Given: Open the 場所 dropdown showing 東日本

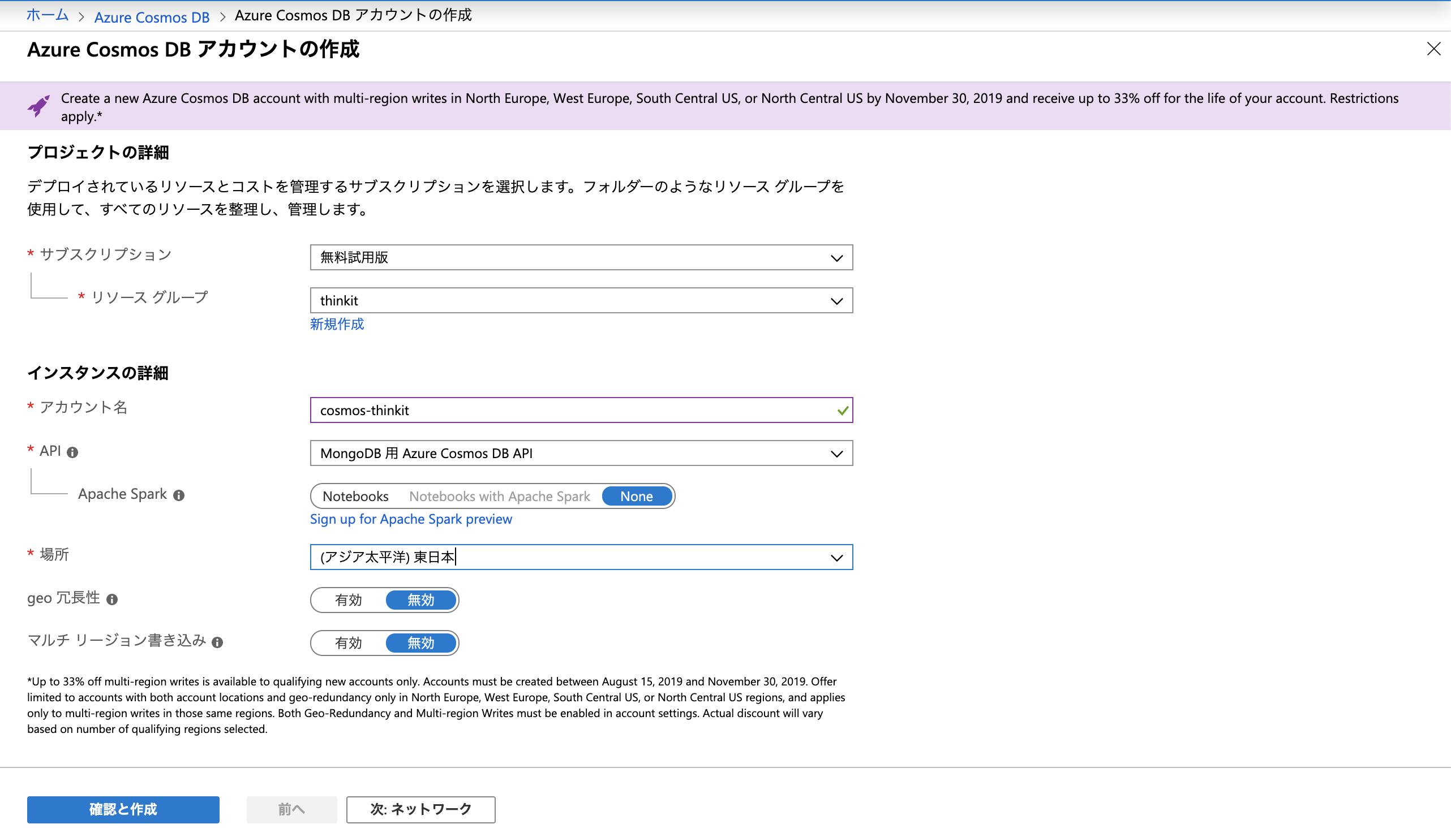Looking at the screenshot, I should tap(581, 557).
